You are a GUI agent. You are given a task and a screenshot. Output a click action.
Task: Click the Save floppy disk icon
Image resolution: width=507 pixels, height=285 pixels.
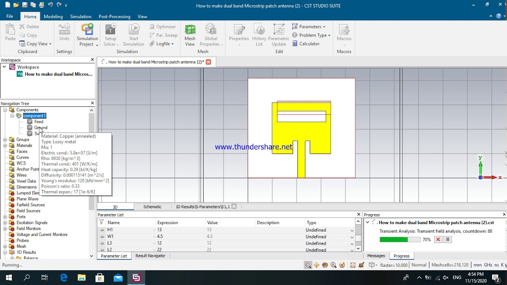click(x=25, y=5)
